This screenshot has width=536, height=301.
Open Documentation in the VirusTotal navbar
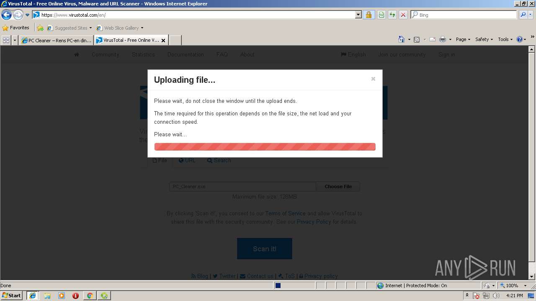point(186,54)
